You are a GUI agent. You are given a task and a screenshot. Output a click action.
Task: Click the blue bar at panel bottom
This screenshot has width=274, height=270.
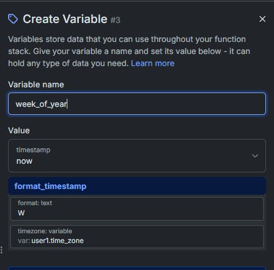(137, 268)
